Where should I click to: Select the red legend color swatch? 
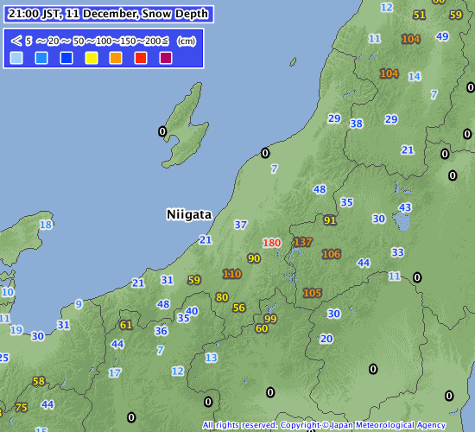pyautogui.click(x=141, y=58)
